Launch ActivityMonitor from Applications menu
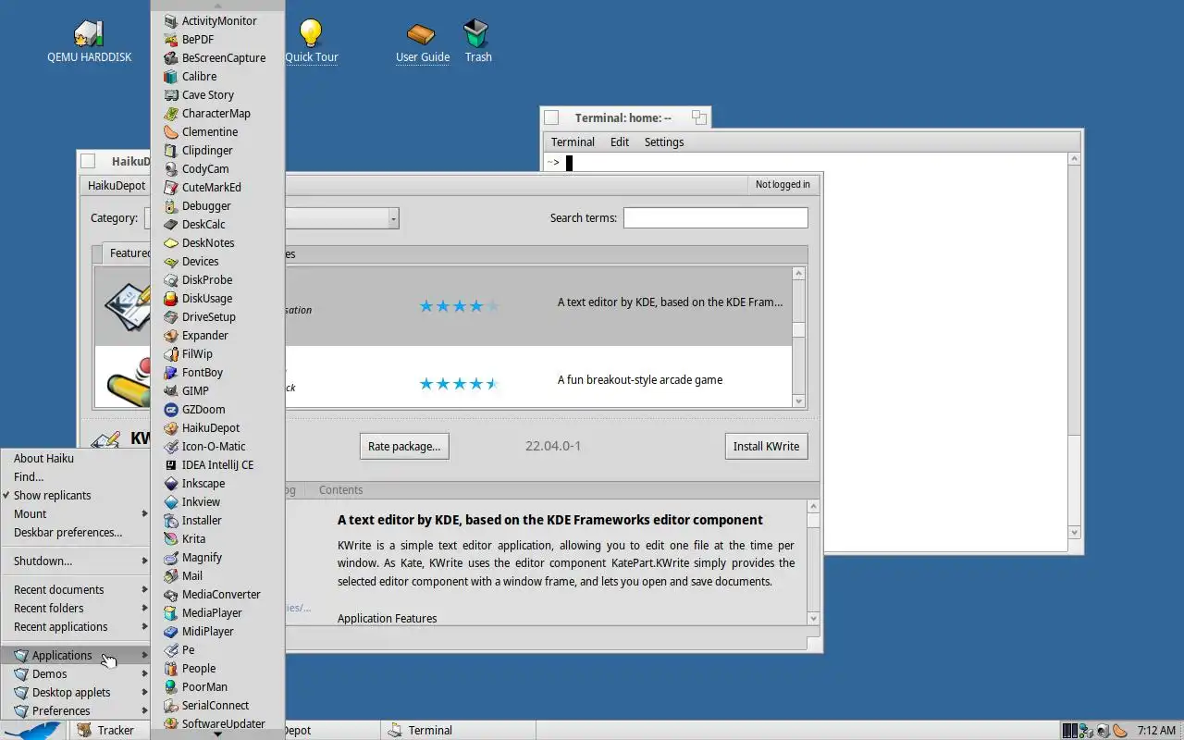Viewport: 1184px width, 740px height. [217, 20]
